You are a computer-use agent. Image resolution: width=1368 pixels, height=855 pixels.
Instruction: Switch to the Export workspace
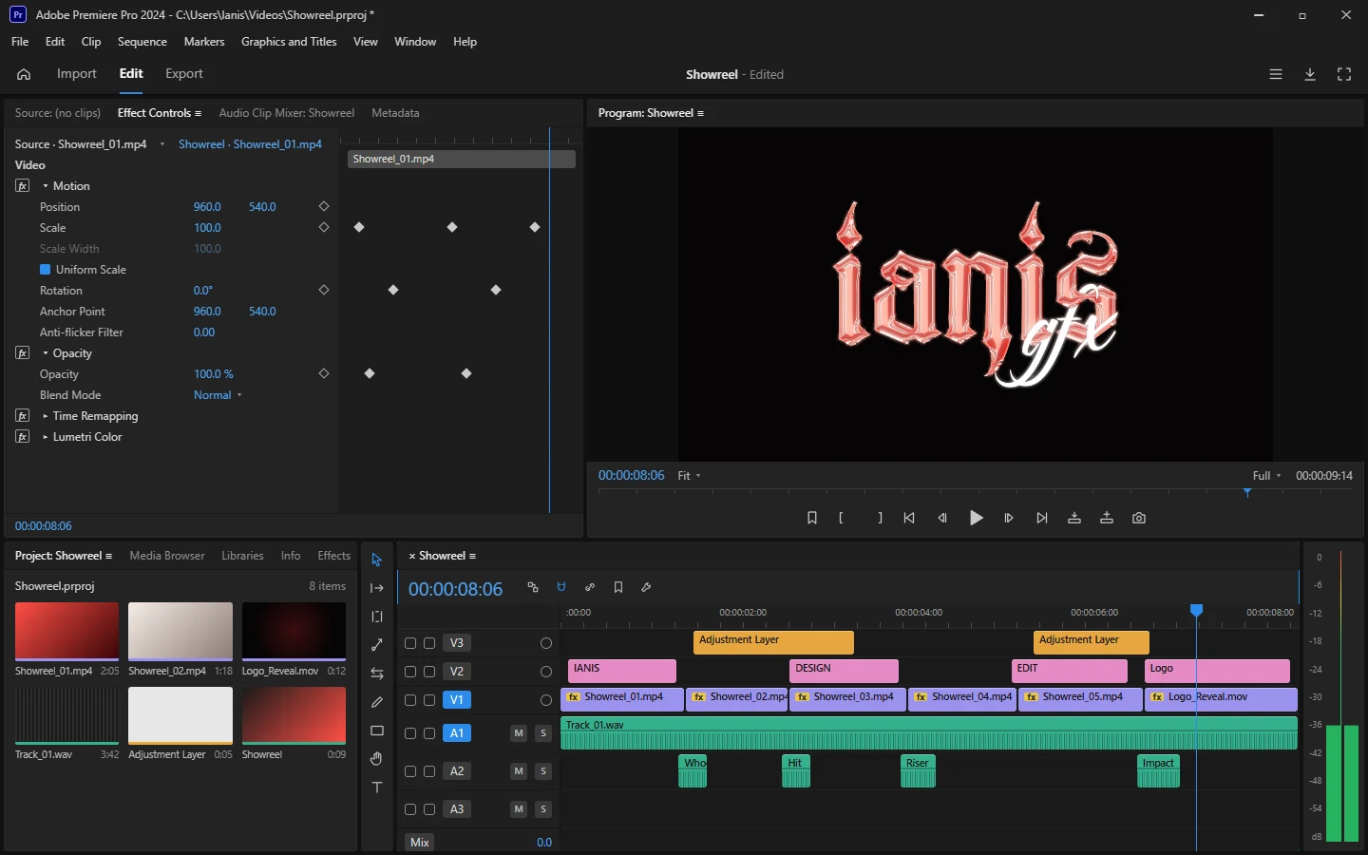(x=184, y=74)
